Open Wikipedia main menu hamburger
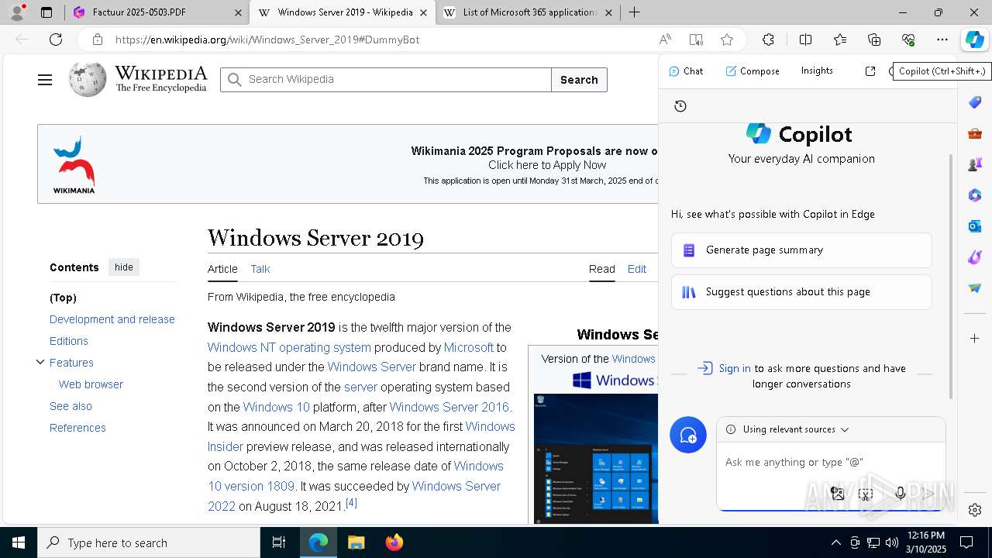This screenshot has height=558, width=992. click(x=45, y=80)
